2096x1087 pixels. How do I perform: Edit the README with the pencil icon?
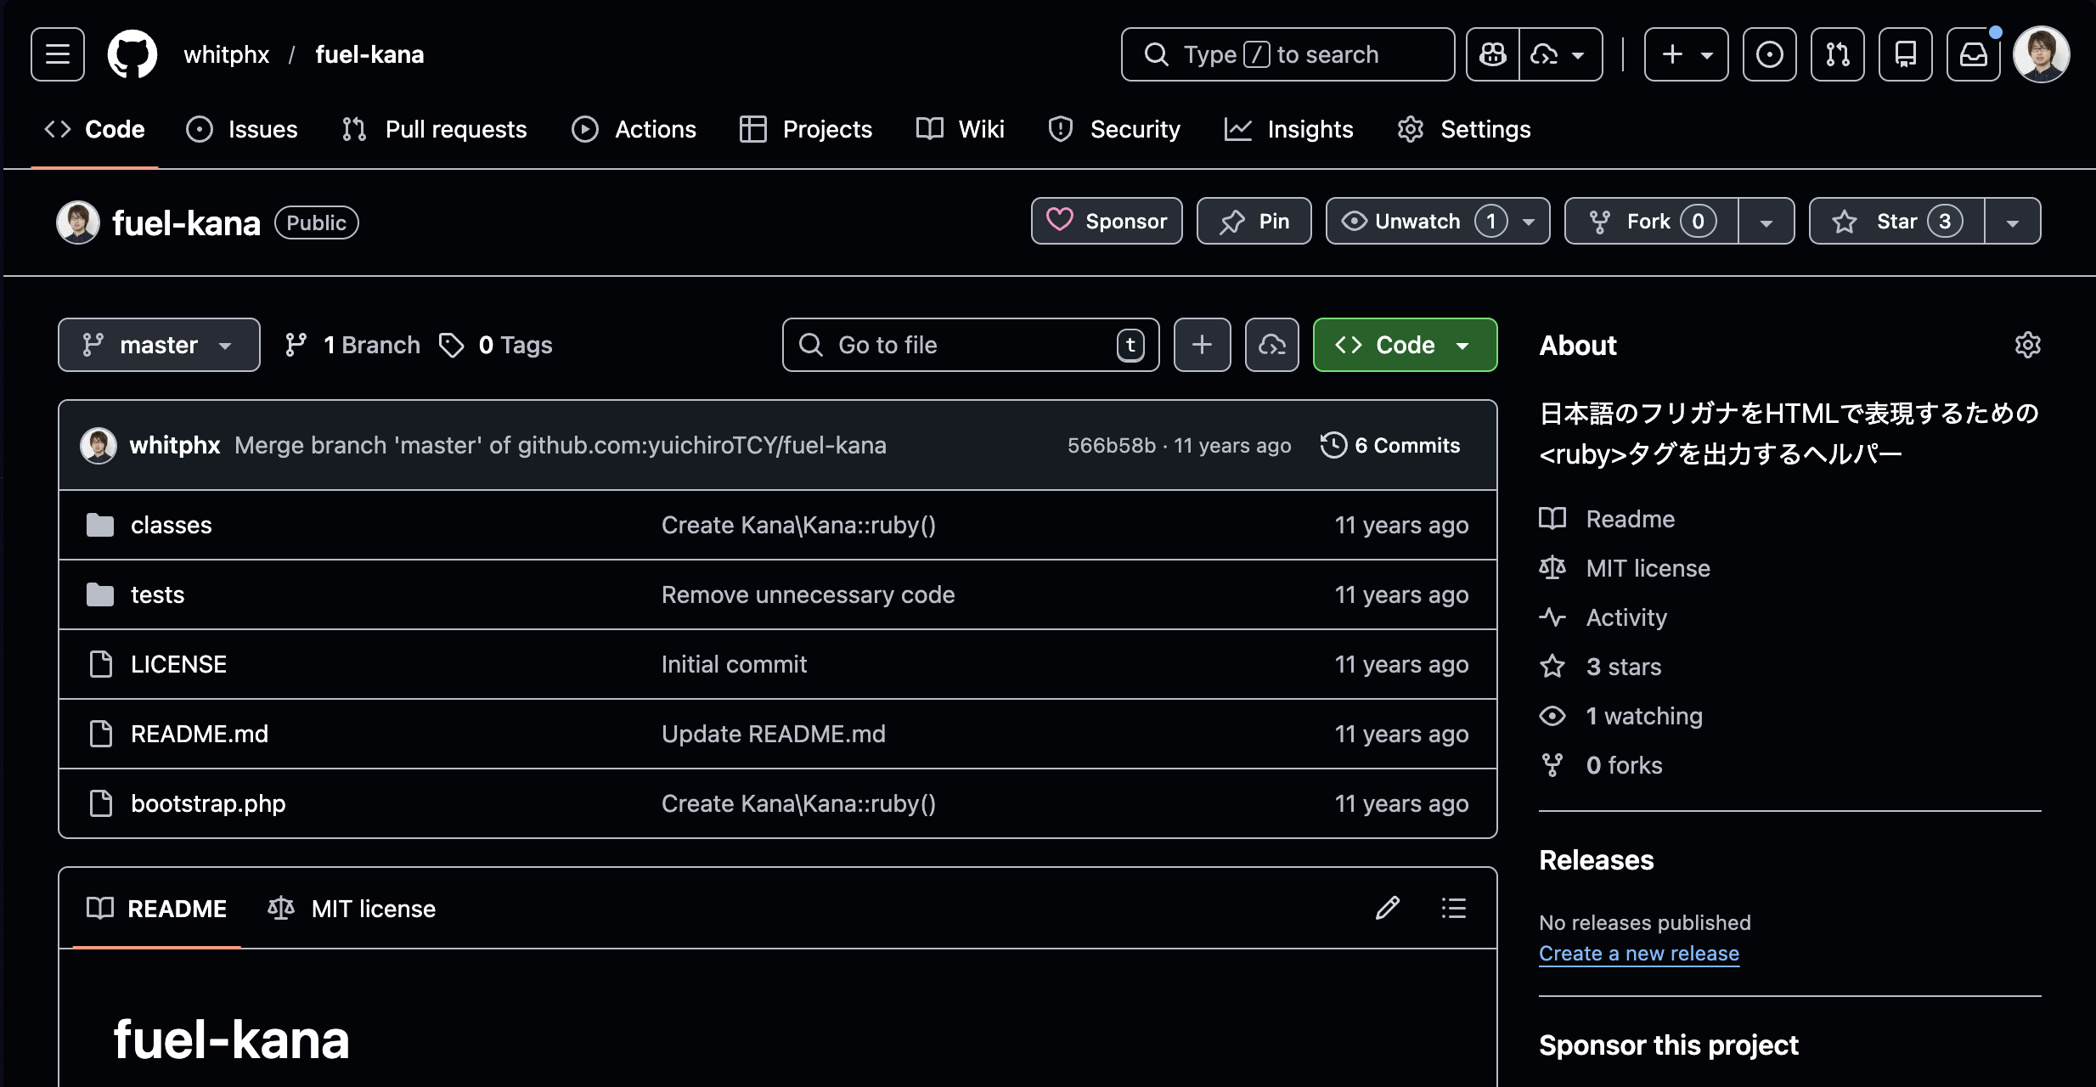(x=1388, y=908)
